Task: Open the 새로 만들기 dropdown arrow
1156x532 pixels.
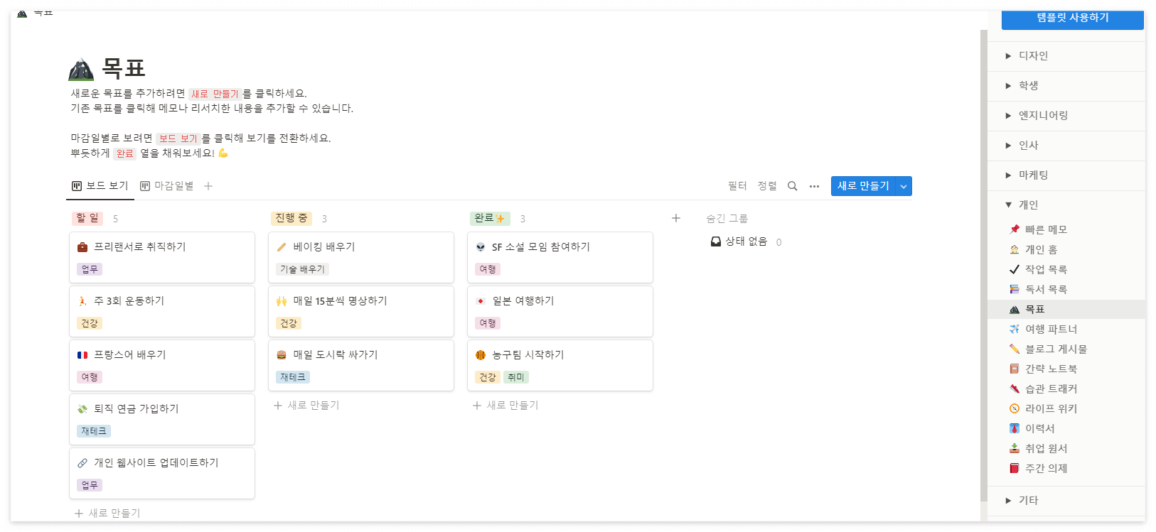Action: click(903, 185)
